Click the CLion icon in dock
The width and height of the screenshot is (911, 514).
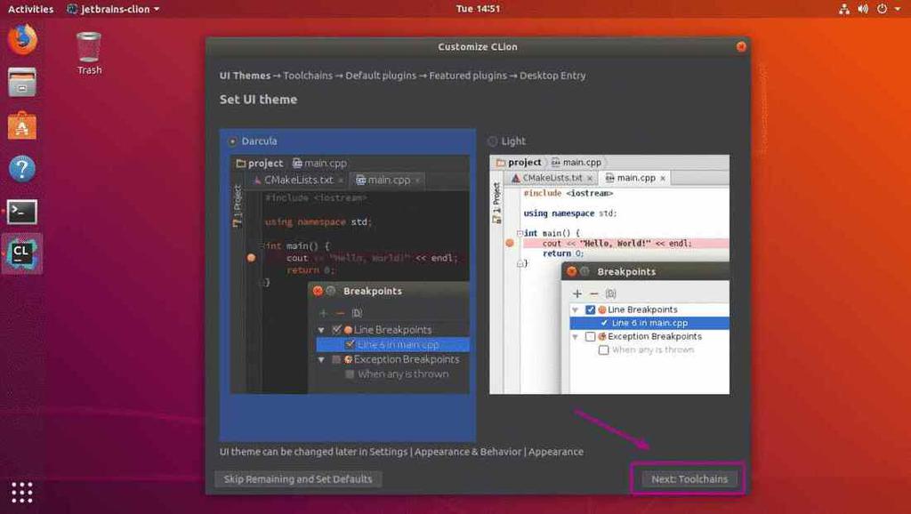pyautogui.click(x=22, y=253)
